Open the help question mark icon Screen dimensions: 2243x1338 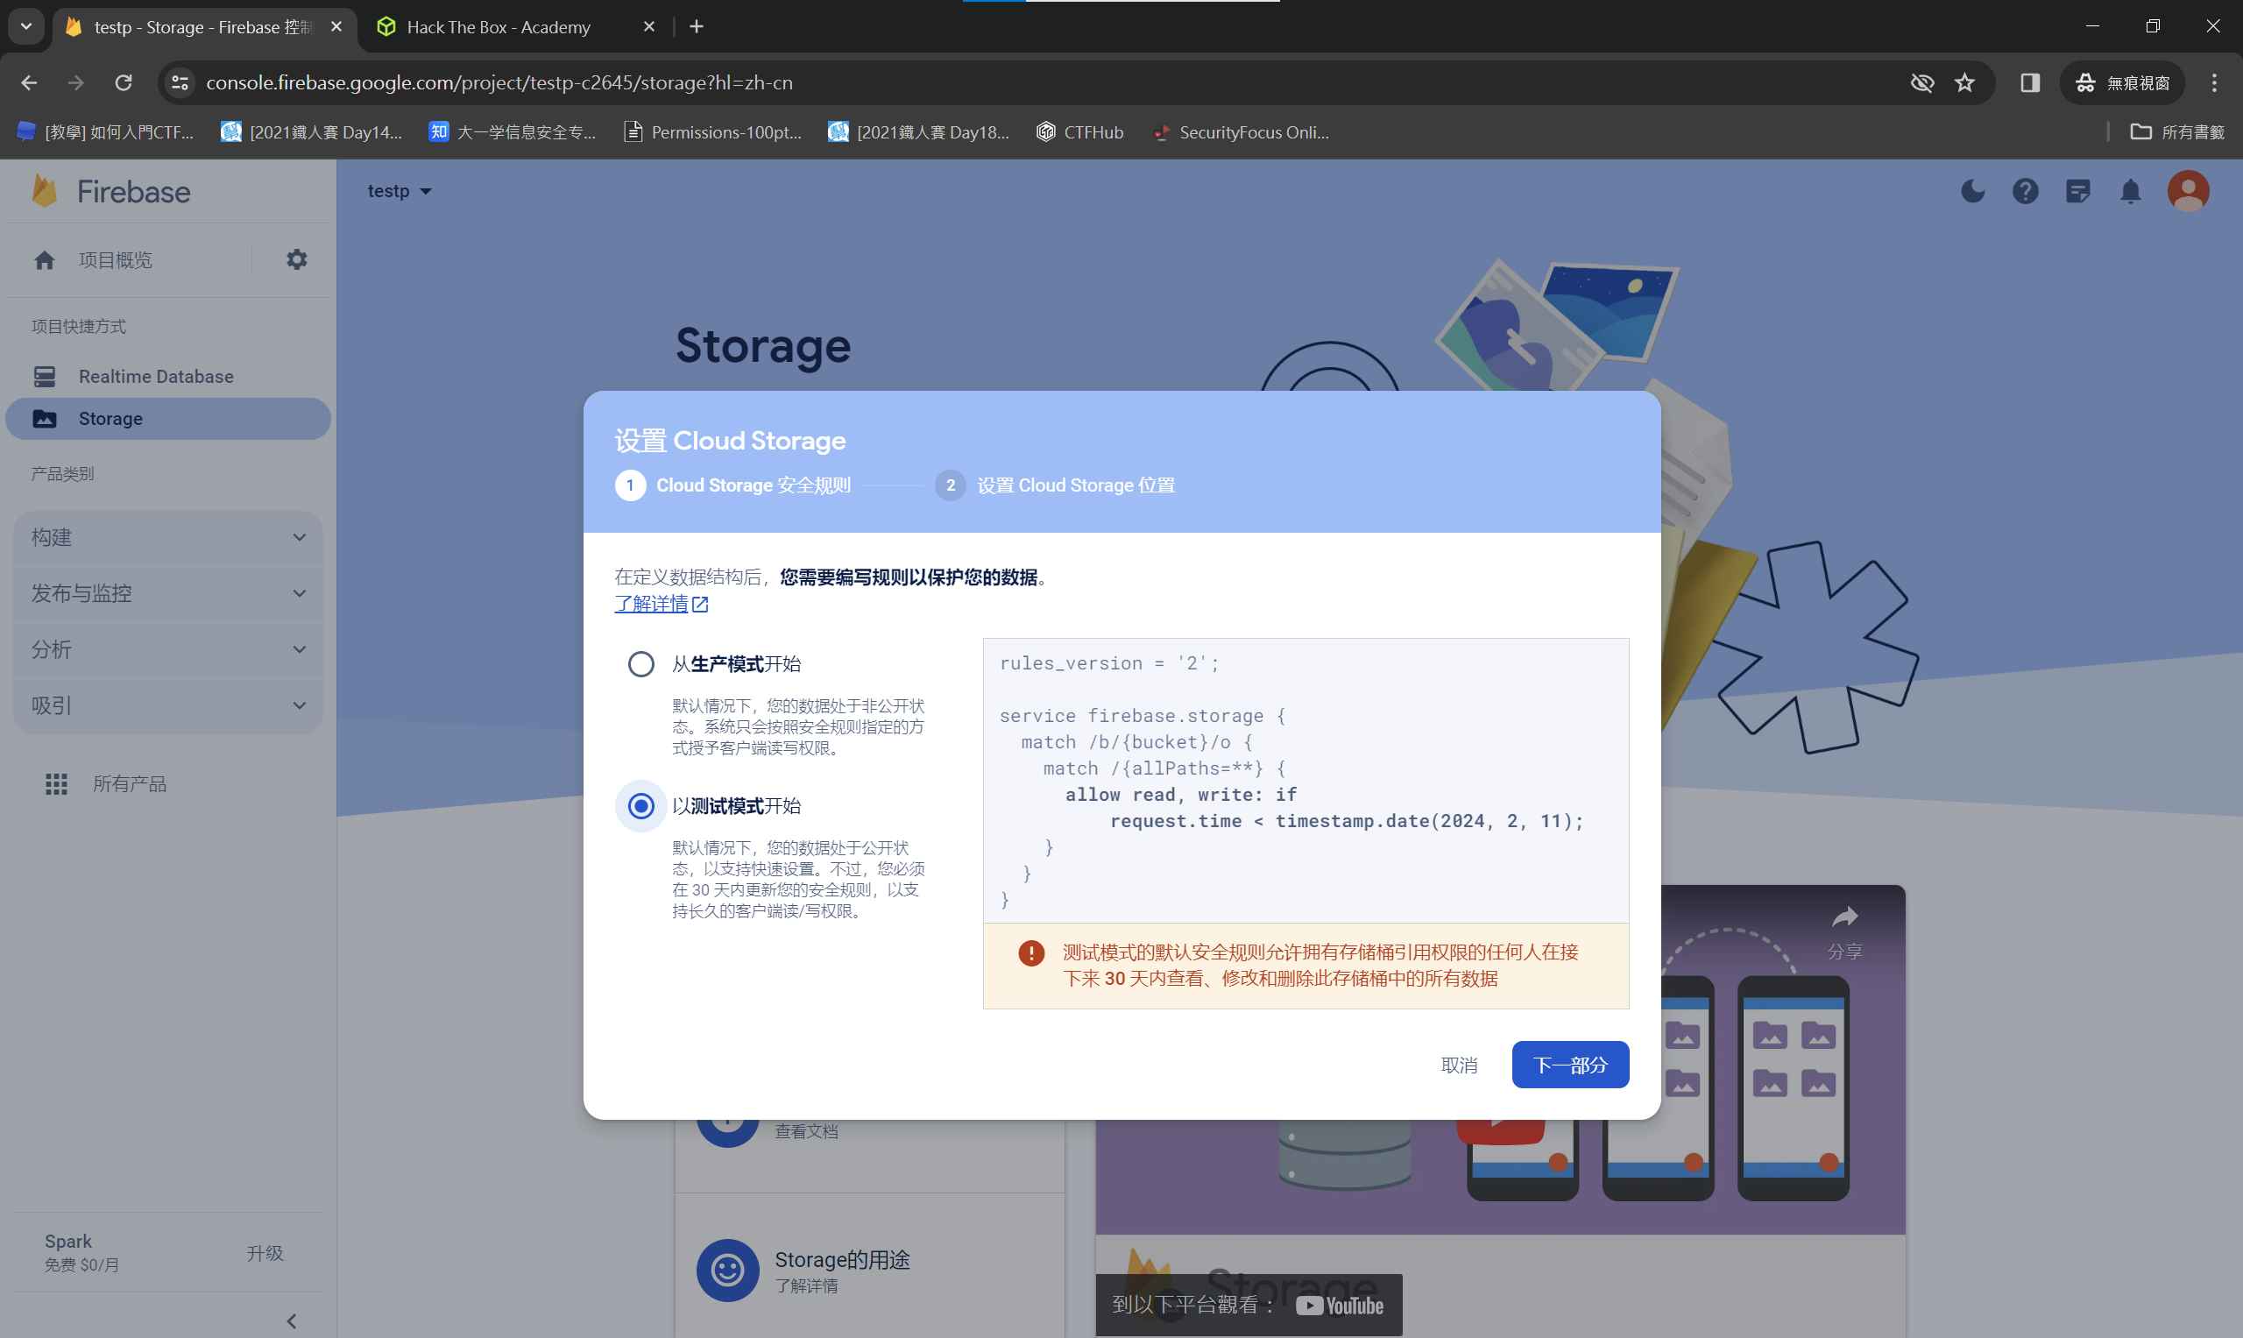click(x=2025, y=191)
